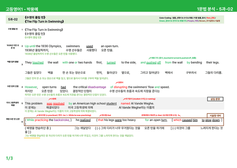This screenshot has width=237, height=168.
Task: Click the underlined verb "realized"
Action: coord(85,120)
